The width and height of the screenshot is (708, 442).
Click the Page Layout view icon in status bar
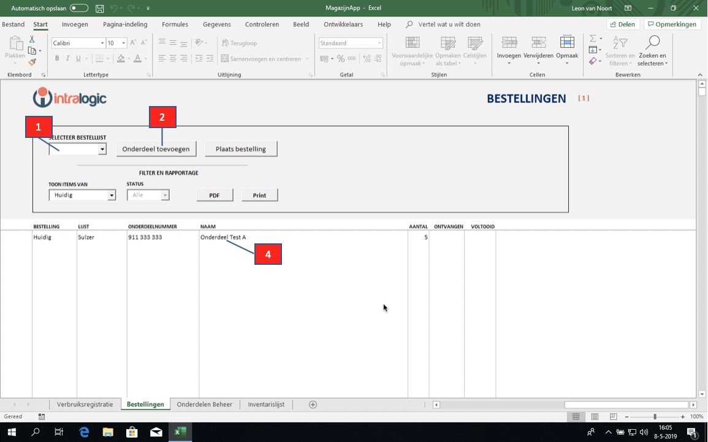point(595,417)
